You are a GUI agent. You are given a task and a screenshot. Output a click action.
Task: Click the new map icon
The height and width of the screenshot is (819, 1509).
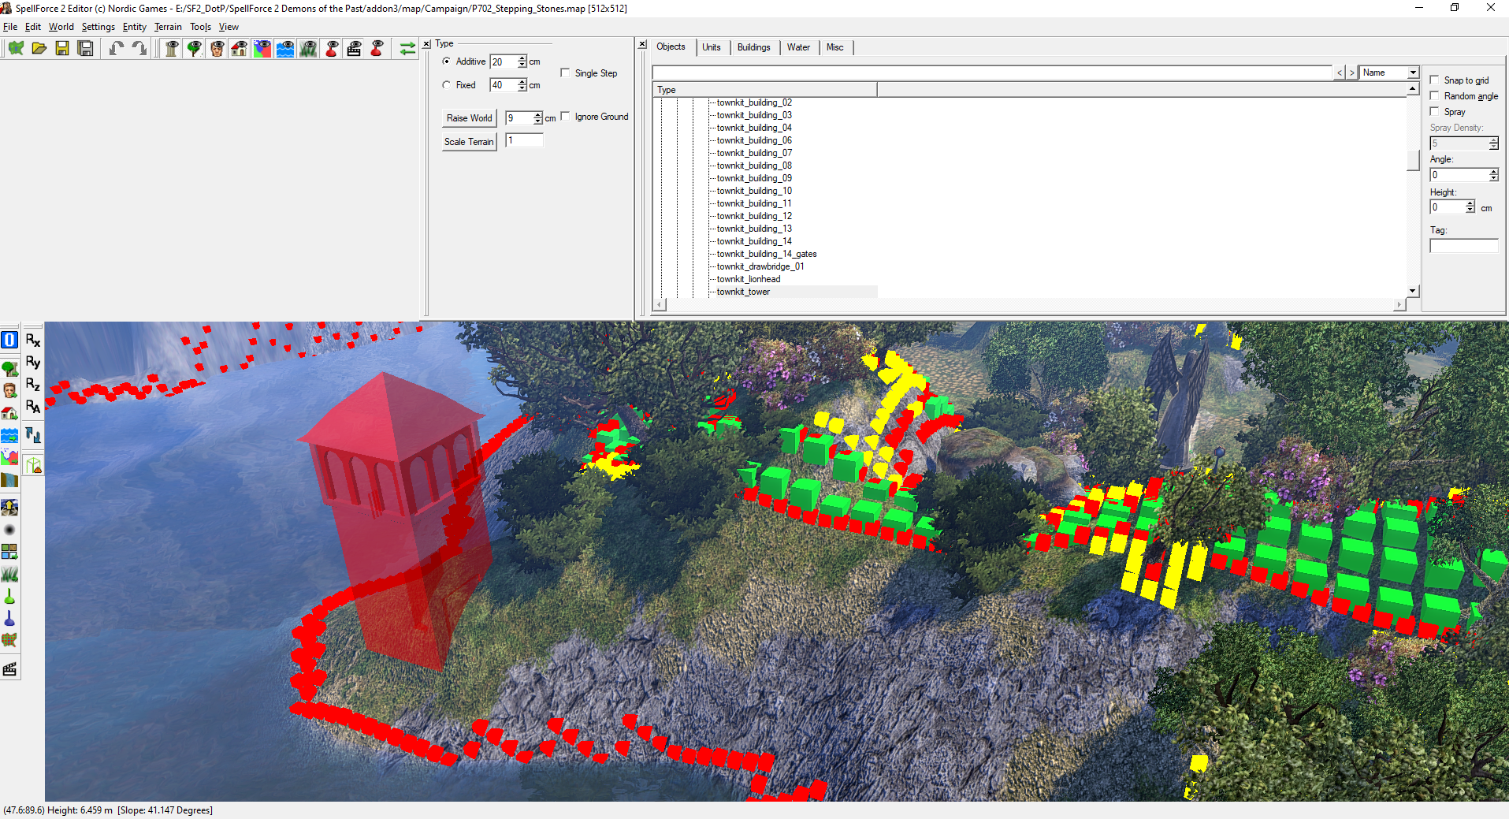(16, 49)
